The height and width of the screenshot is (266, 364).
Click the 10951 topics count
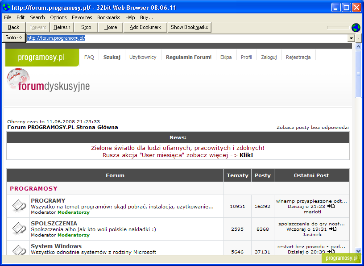tap(237, 206)
